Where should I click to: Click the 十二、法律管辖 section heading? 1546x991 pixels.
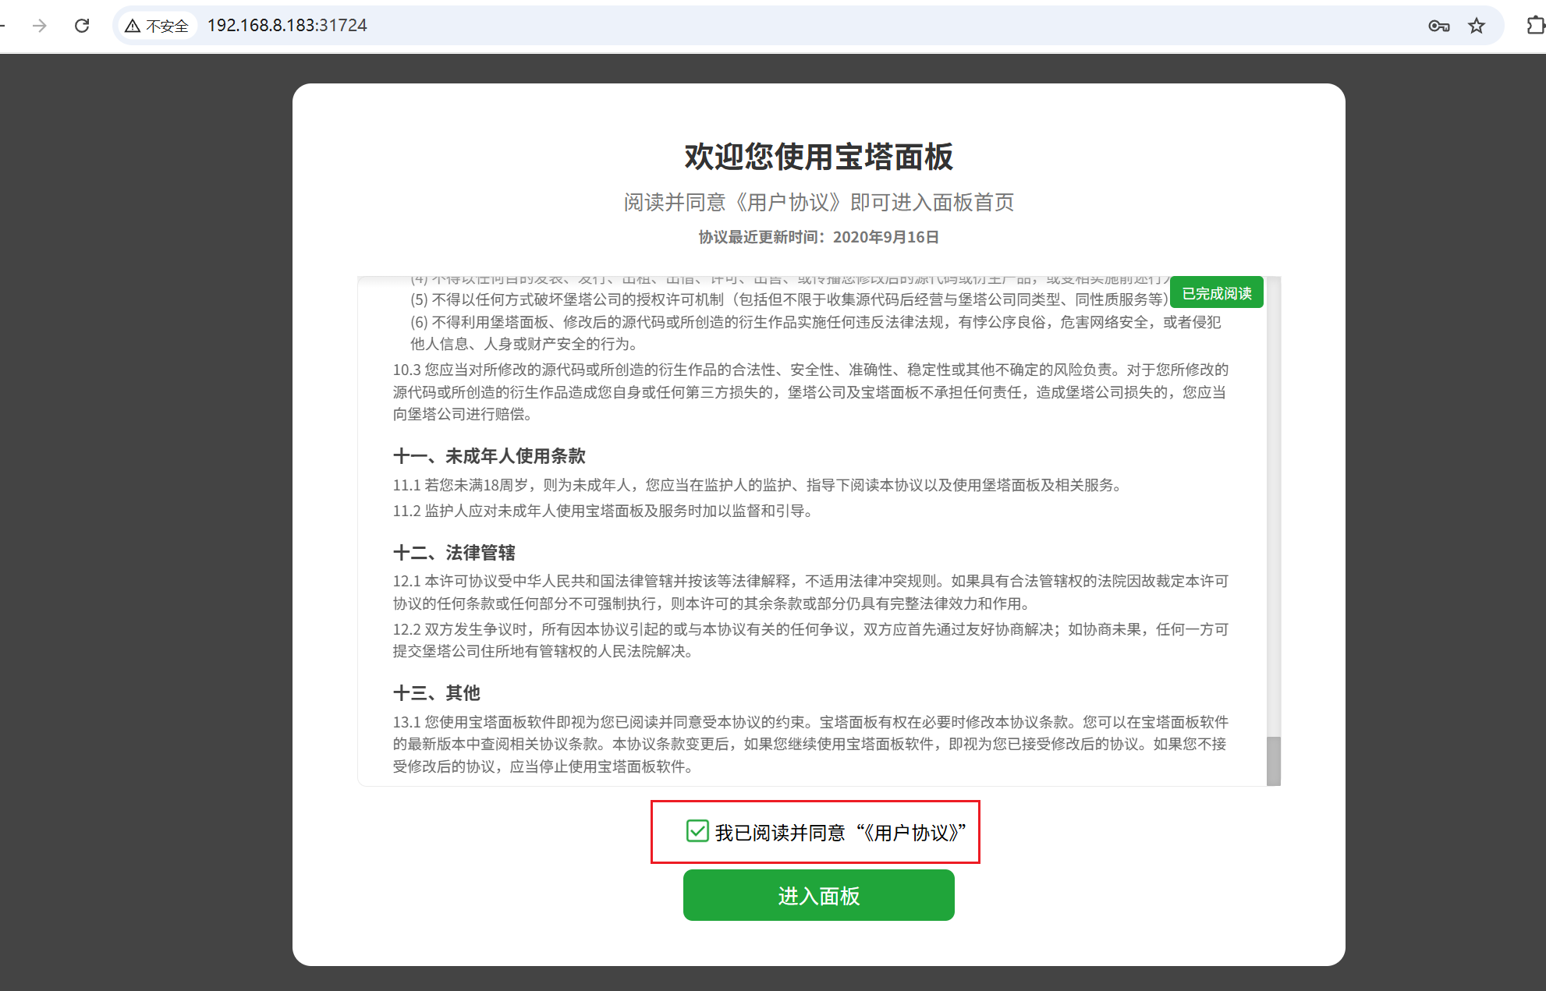click(x=454, y=553)
